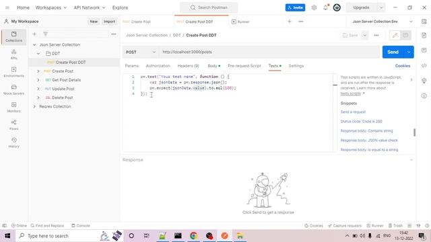This screenshot has height=242, width=431.
Task: Switch to edit mode pencil icon
Action: pos(395,35)
